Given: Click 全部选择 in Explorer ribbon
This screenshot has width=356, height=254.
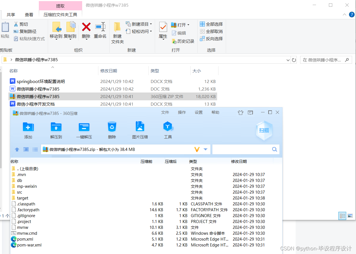Looking at the screenshot, I should (211, 24).
